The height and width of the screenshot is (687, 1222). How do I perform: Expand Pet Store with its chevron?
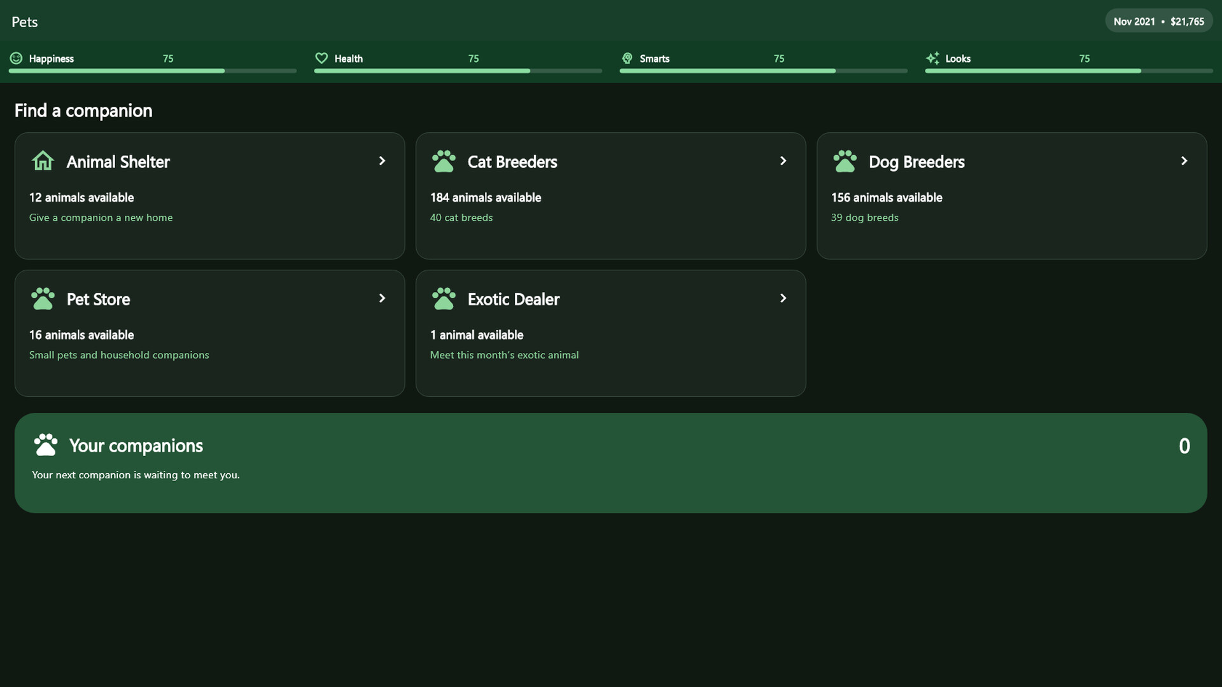[382, 298]
